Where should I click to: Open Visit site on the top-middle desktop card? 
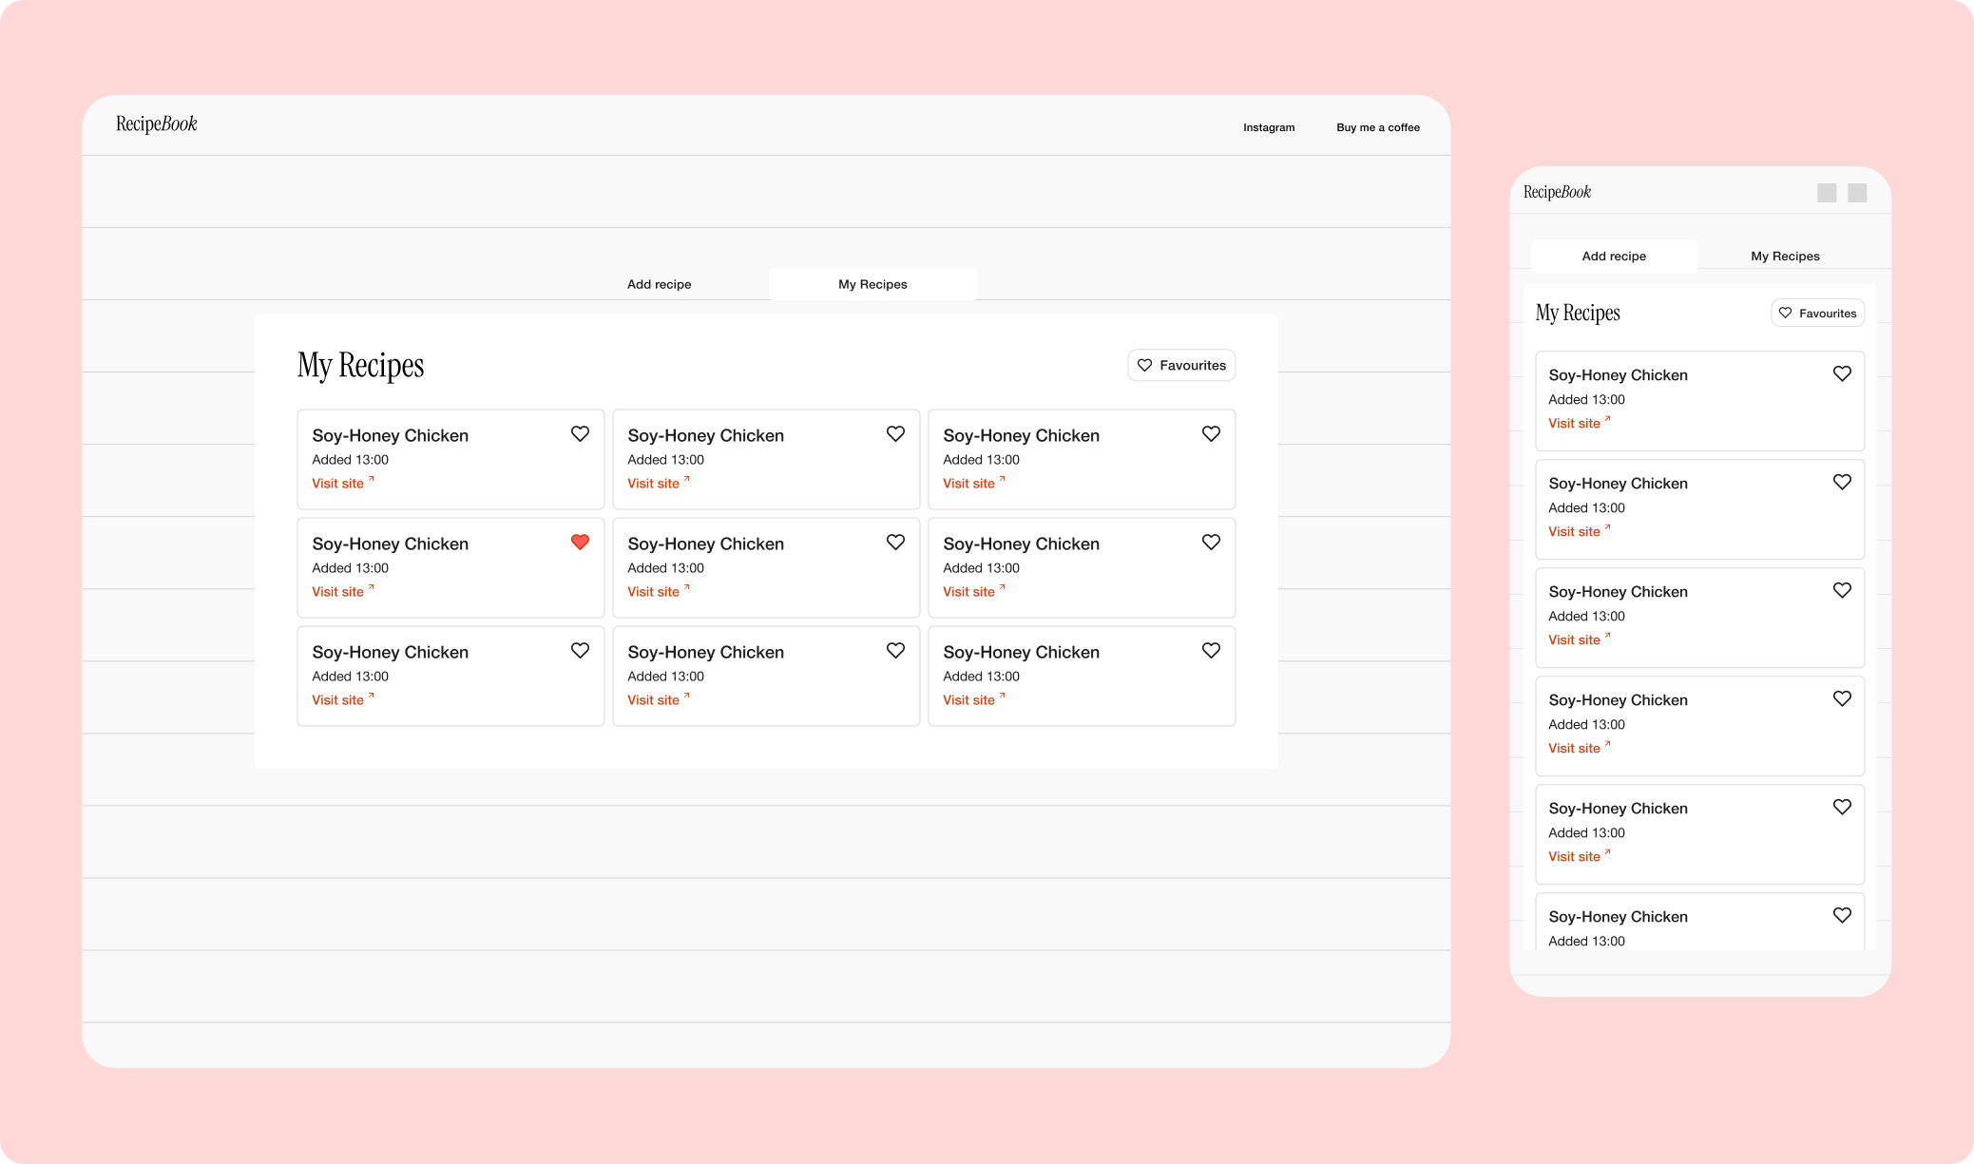pos(659,483)
